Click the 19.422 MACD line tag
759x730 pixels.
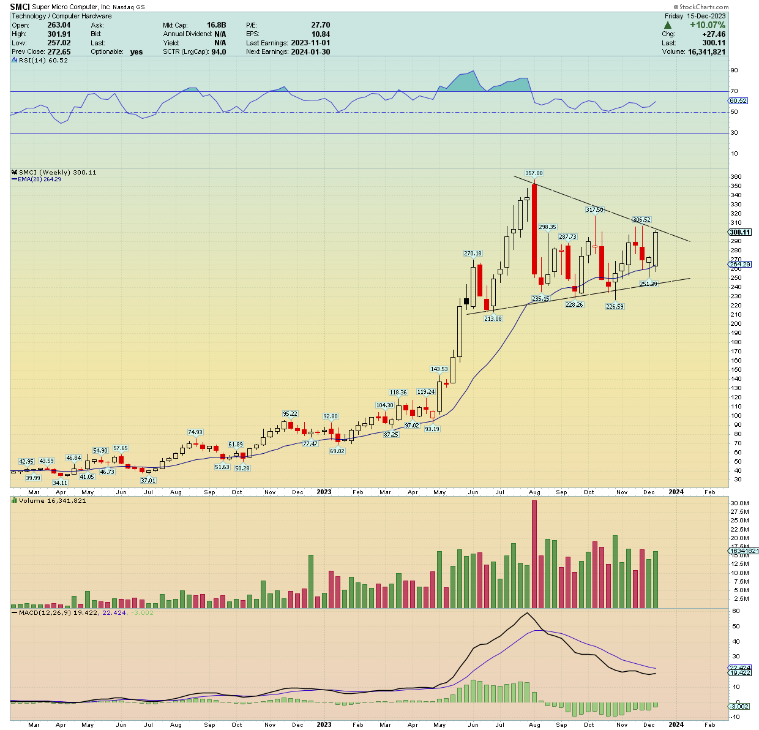click(x=740, y=673)
